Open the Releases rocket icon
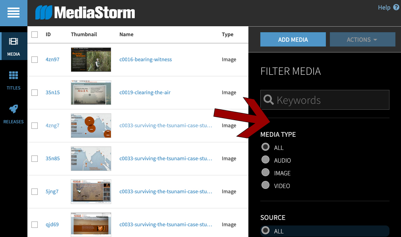This screenshot has height=237, width=401. [x=14, y=109]
